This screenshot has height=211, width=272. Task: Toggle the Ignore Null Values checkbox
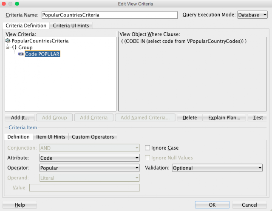[x=147, y=158]
